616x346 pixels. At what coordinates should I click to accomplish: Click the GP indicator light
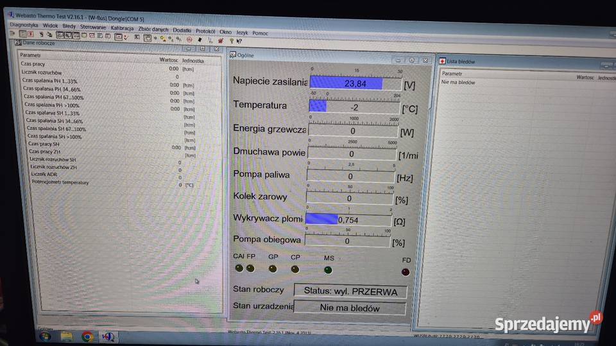pos(273,268)
